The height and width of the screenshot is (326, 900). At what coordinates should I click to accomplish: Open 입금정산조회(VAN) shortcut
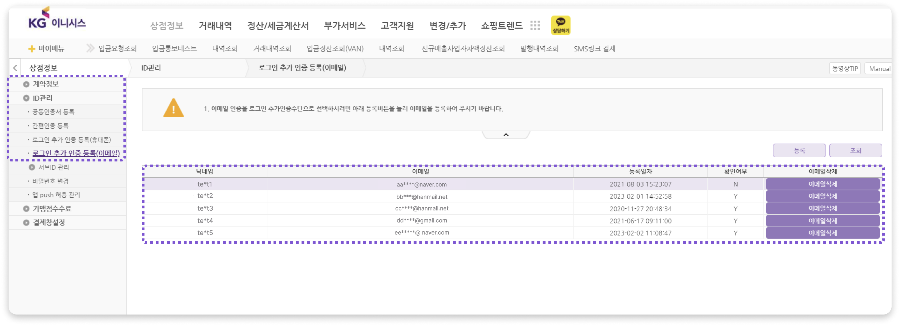335,49
